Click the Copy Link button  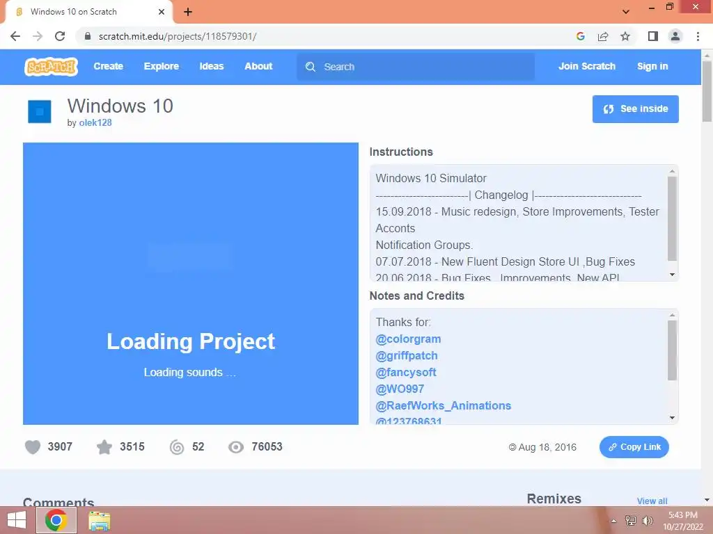(x=634, y=447)
